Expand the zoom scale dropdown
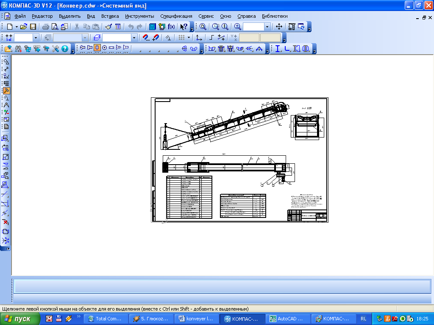Image resolution: width=434 pixels, height=325 pixels. 267,27
